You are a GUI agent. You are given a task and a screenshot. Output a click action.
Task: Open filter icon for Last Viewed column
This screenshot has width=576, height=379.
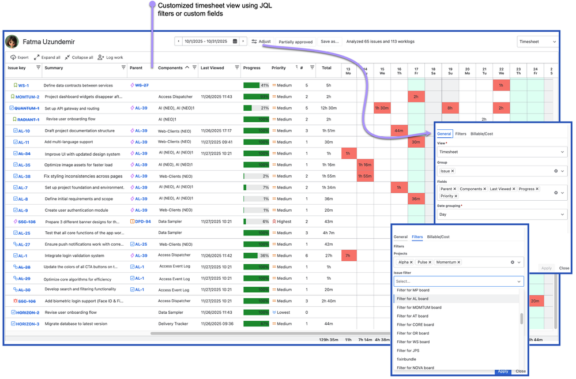click(x=237, y=67)
